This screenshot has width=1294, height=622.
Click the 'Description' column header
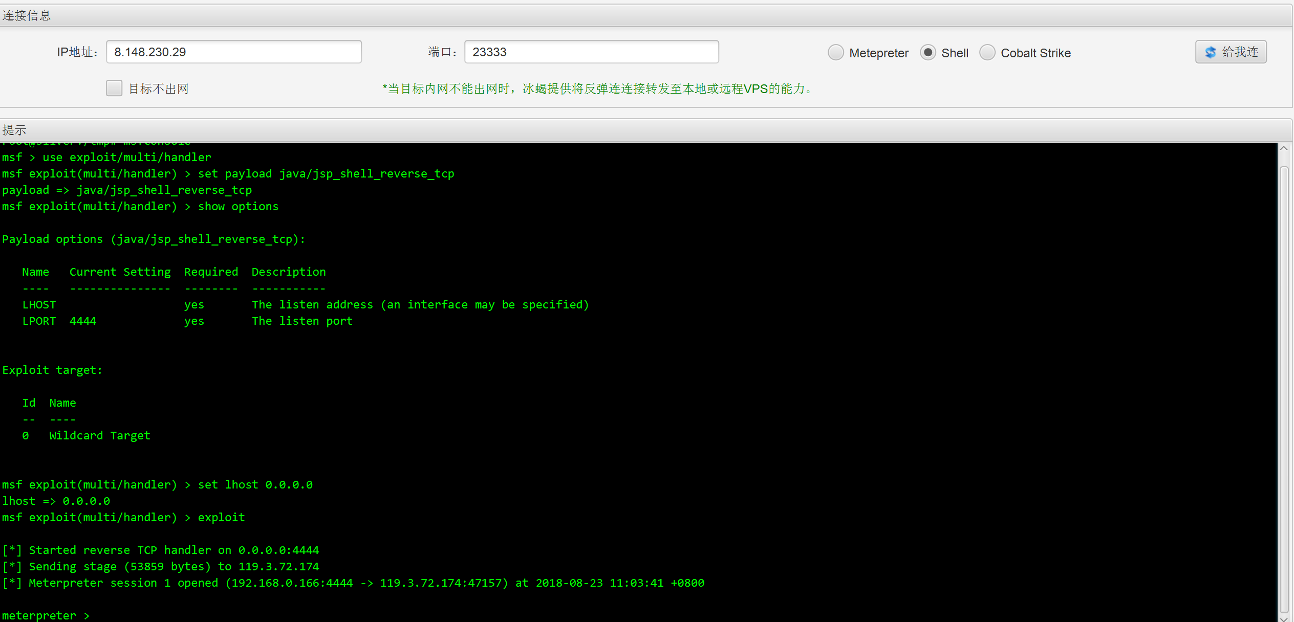(x=289, y=272)
